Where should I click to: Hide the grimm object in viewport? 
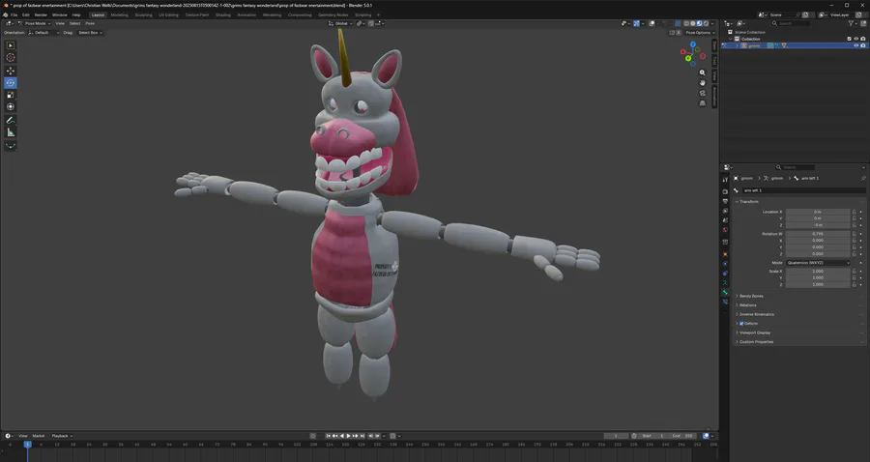pos(856,45)
